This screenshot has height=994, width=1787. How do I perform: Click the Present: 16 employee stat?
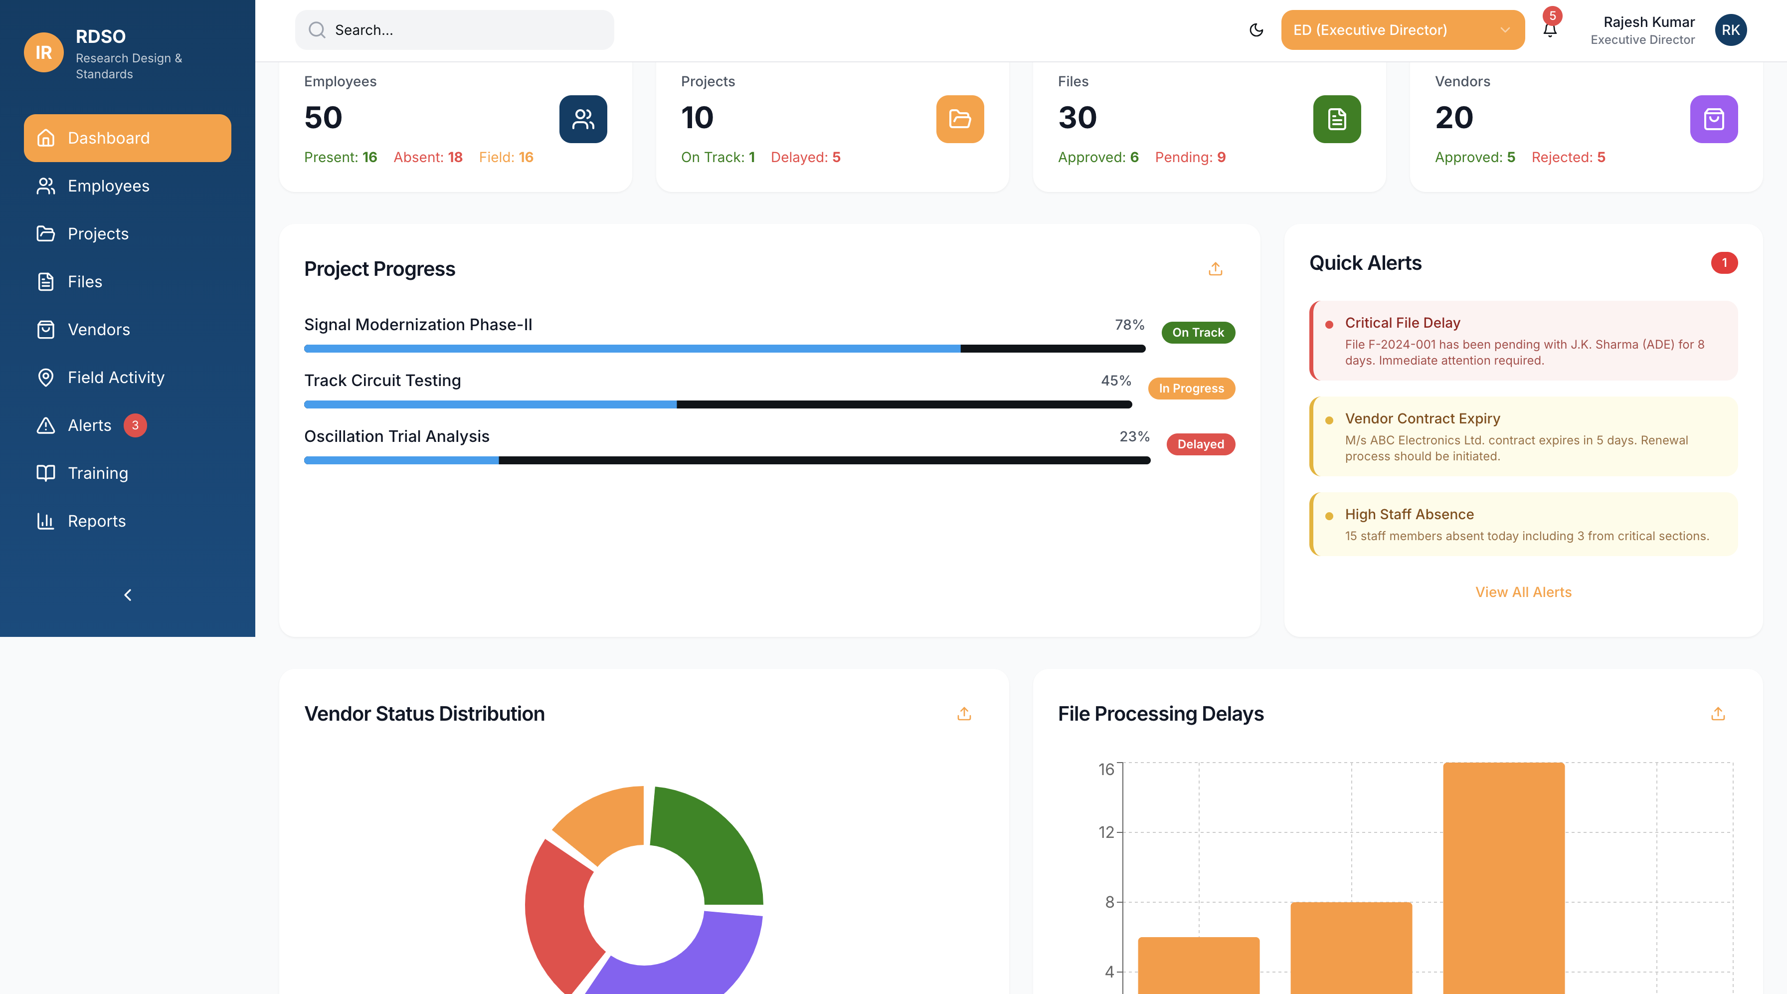(x=341, y=158)
